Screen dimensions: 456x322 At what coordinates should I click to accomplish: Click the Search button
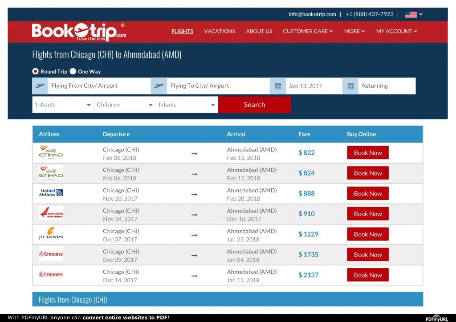[254, 105]
